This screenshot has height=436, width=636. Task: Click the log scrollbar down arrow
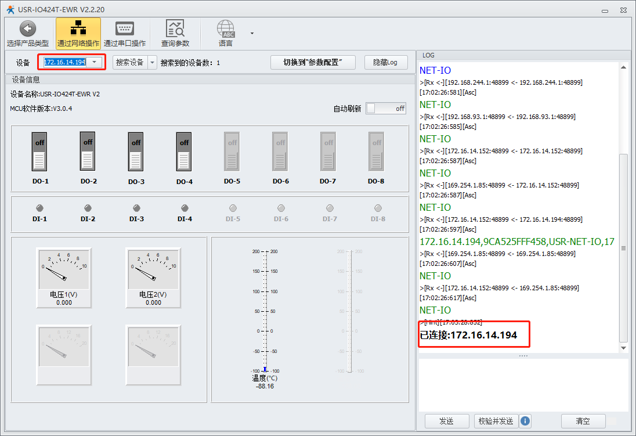pyautogui.click(x=623, y=348)
